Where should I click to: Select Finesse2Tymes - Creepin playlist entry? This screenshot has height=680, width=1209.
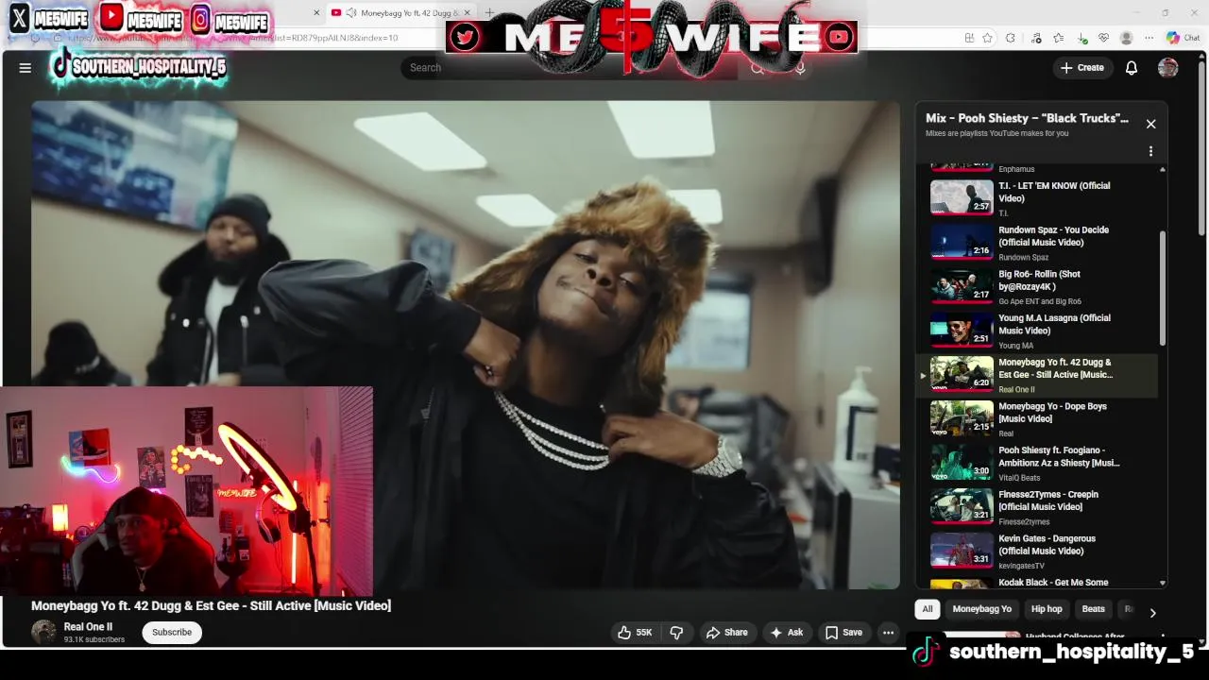coord(1039,508)
